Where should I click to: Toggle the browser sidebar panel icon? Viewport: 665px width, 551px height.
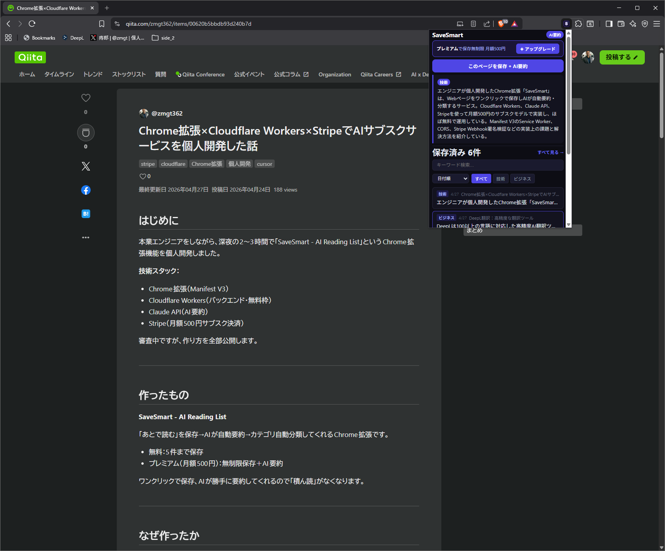point(609,24)
